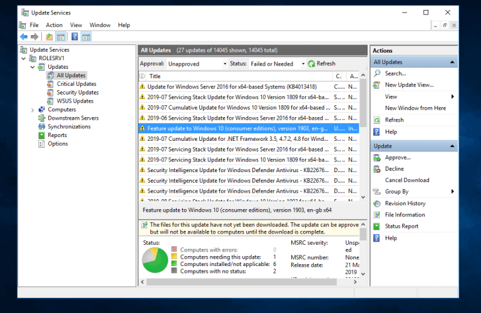Decline the selected update
The image size is (481, 313).
click(394, 169)
